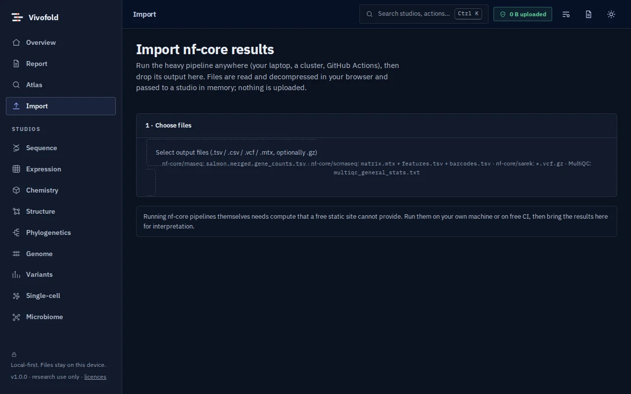Click the Chemistry cube icon
Image resolution: width=631 pixels, height=394 pixels.
point(16,190)
